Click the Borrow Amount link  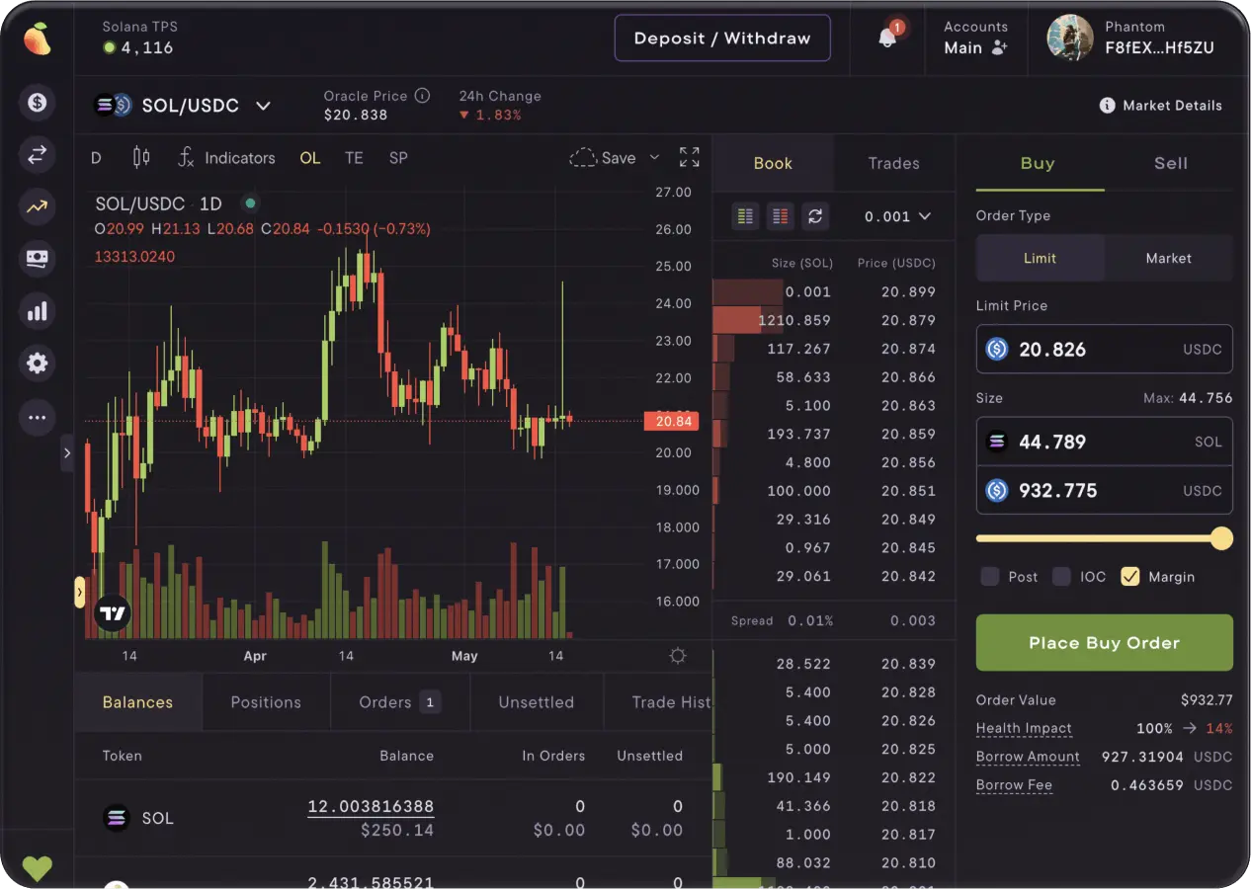(x=1028, y=757)
